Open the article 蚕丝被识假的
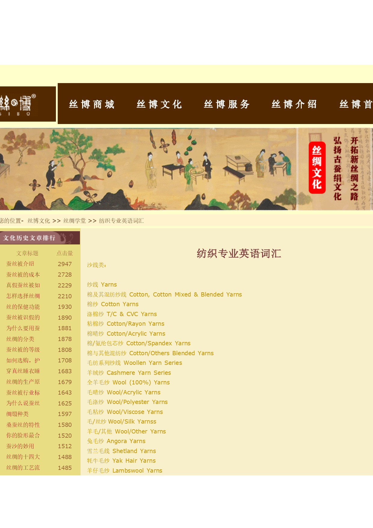Image resolution: width=373 pixels, height=528 pixels. coord(23,317)
